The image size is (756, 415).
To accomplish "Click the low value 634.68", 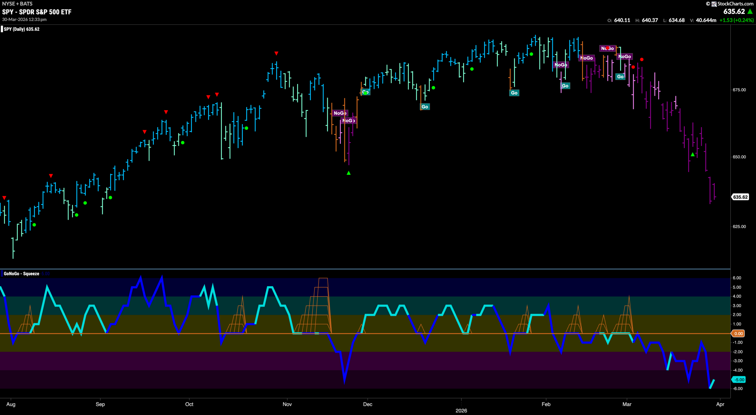I will tap(677, 20).
